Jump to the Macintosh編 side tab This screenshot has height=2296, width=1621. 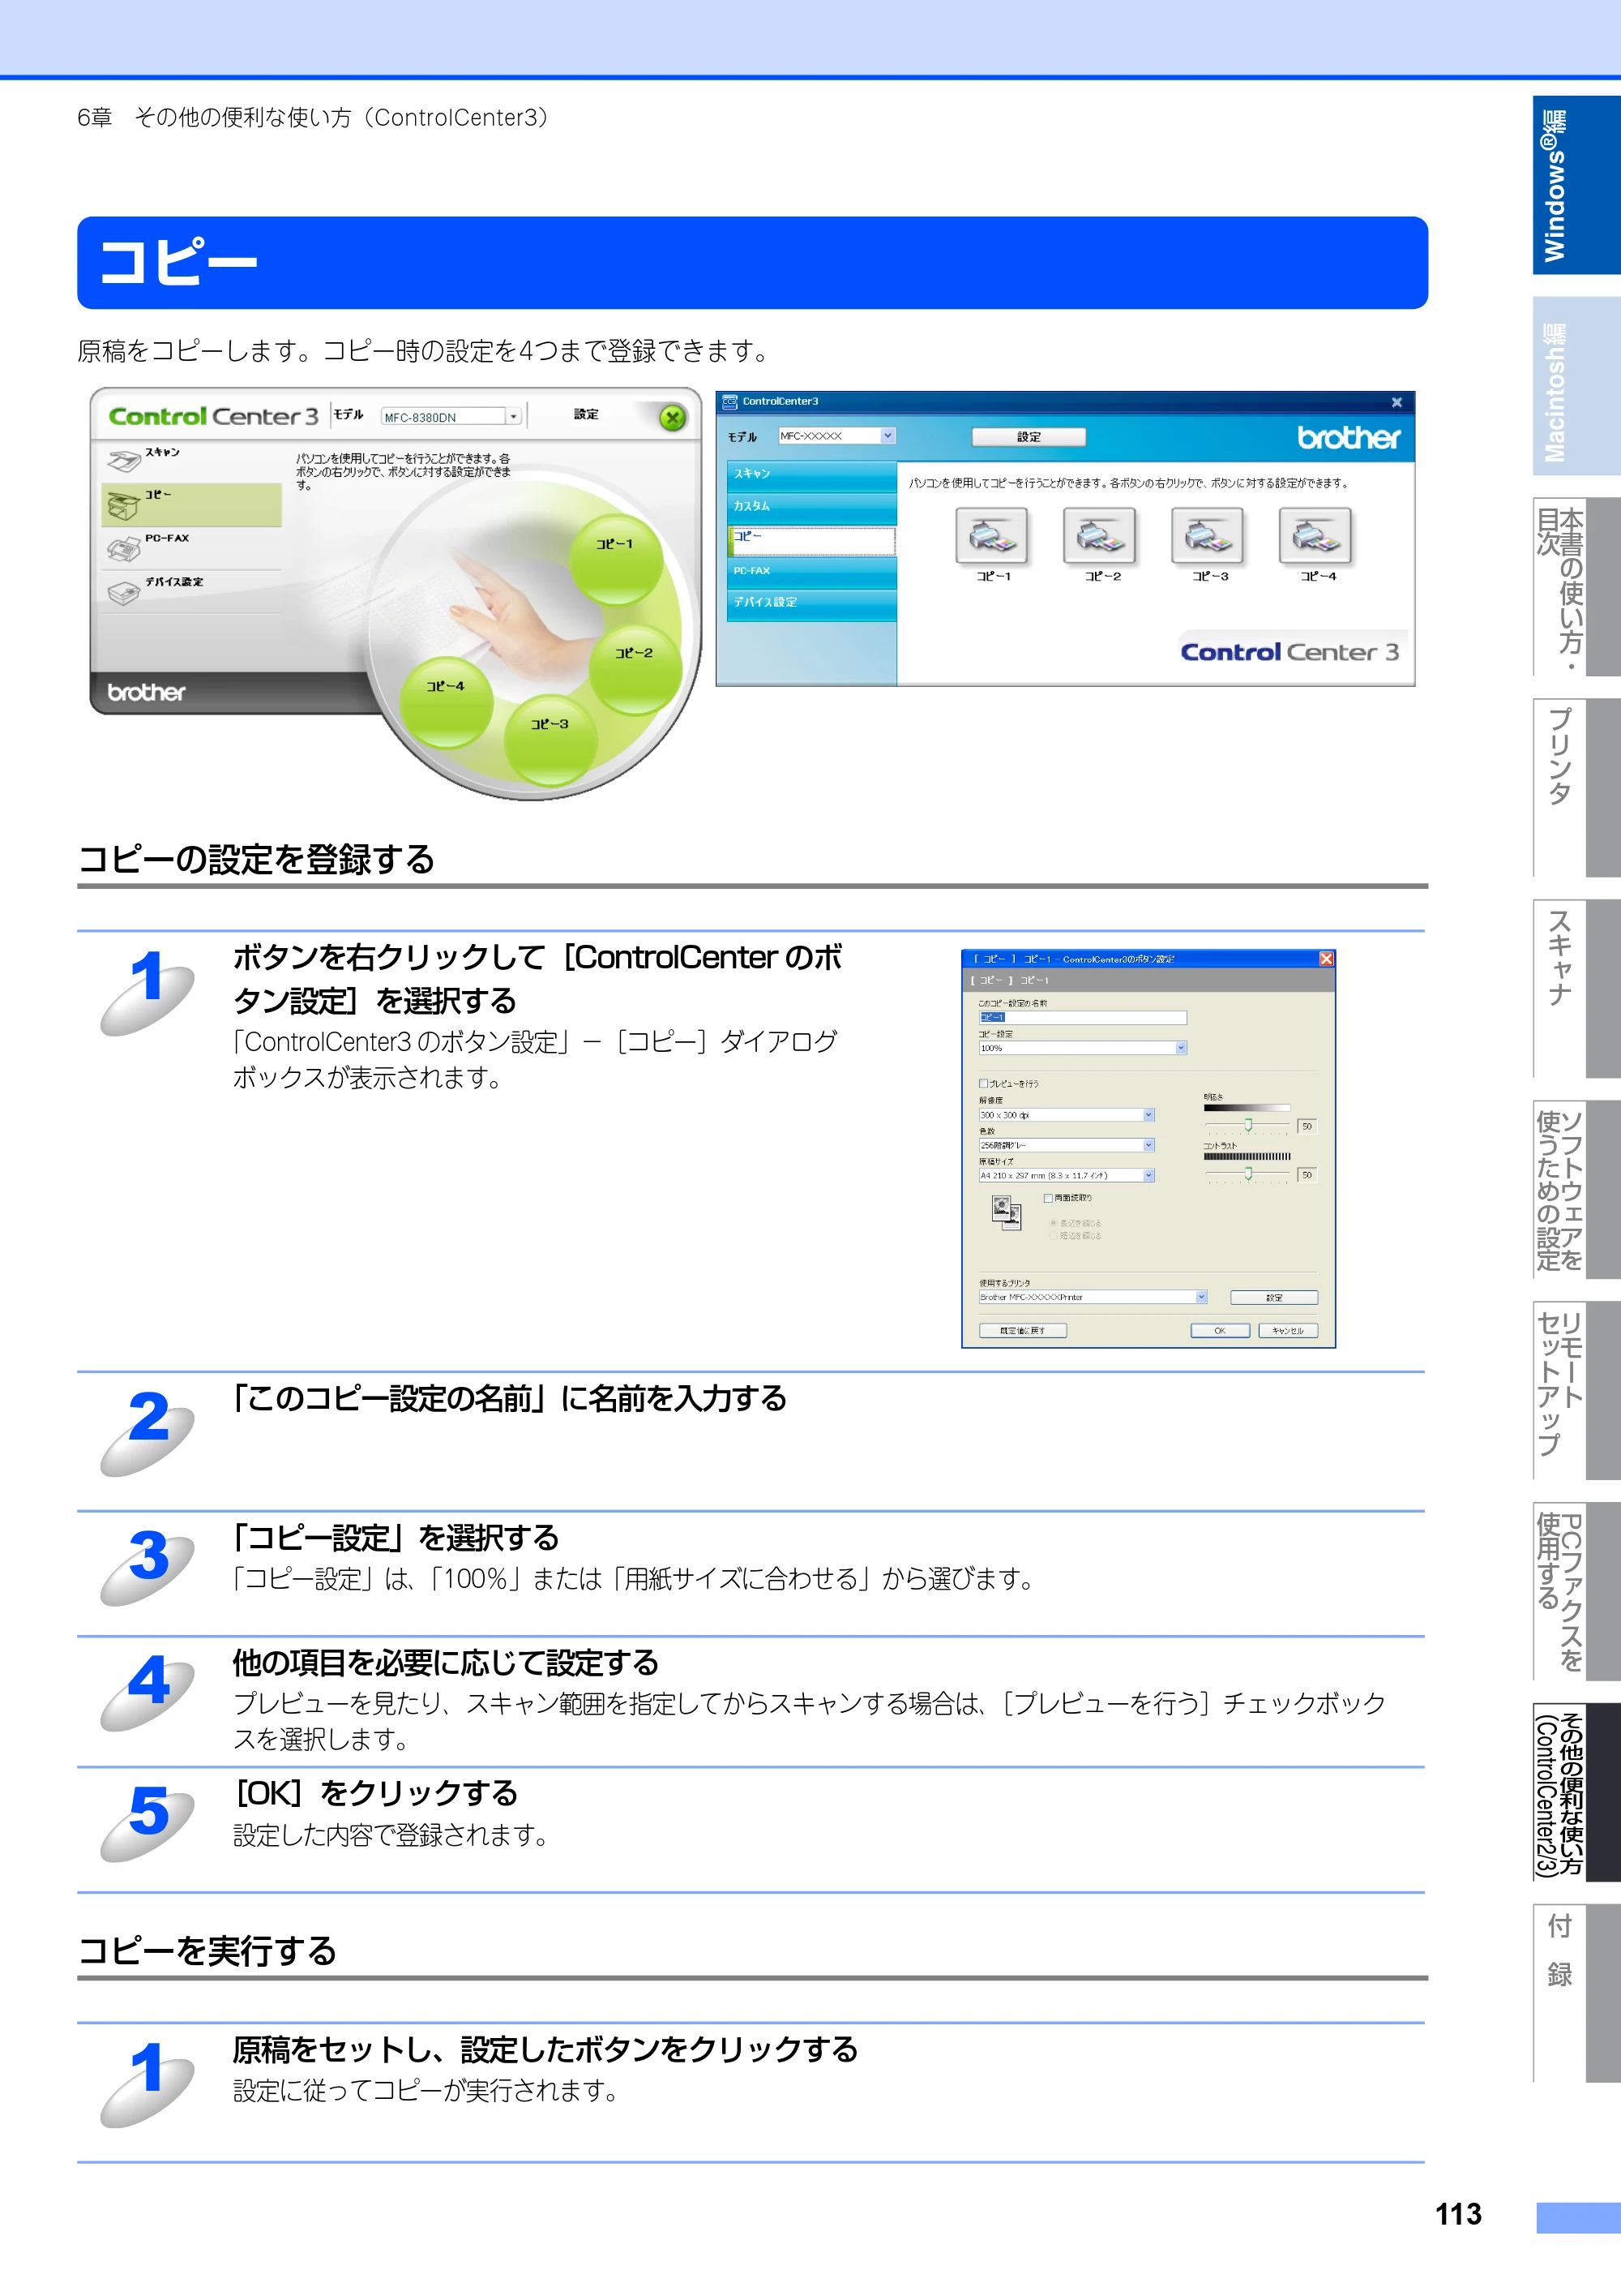pyautogui.click(x=1576, y=386)
